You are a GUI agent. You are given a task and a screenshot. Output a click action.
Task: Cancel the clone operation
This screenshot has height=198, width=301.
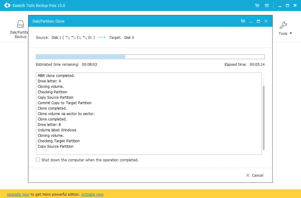[x=255, y=175]
